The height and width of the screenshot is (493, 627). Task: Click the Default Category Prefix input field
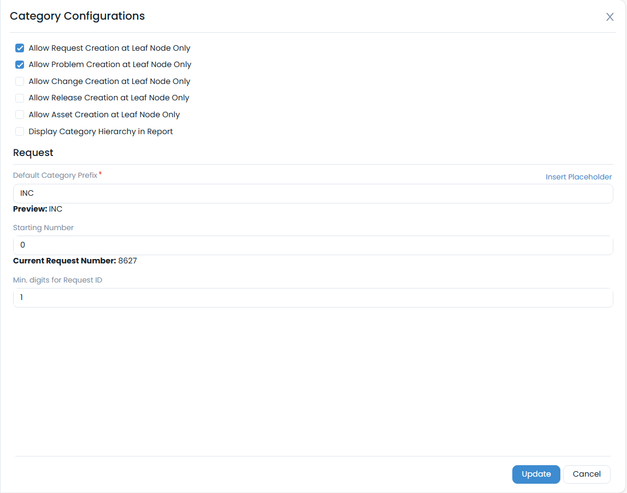point(313,193)
